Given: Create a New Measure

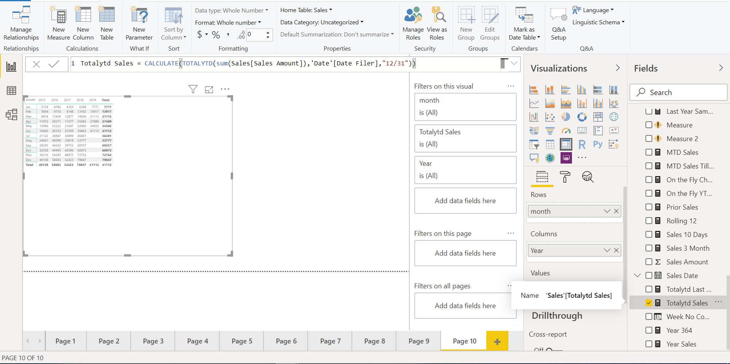Looking at the screenshot, I should coord(59,23).
